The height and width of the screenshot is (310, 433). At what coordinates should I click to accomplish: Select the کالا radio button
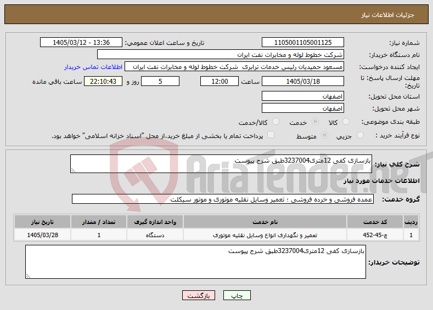coord(346,122)
